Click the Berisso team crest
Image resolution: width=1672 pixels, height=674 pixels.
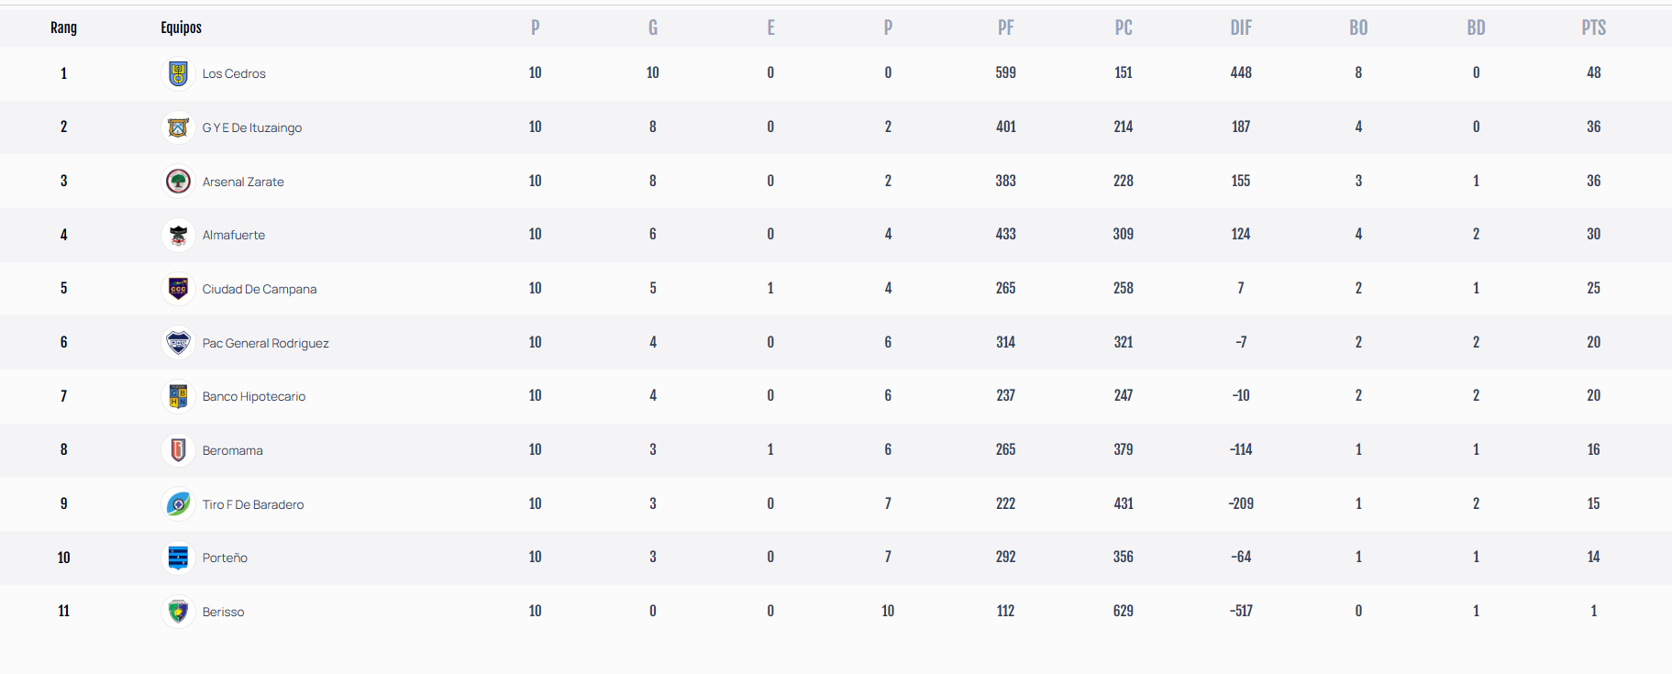178,612
